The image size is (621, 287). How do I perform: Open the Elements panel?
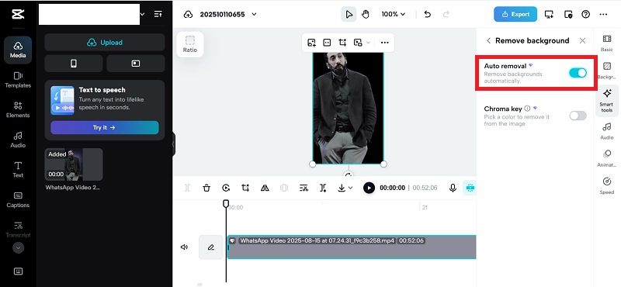pos(18,109)
